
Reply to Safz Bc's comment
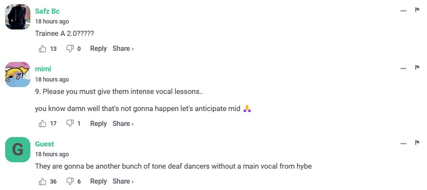pos(98,49)
